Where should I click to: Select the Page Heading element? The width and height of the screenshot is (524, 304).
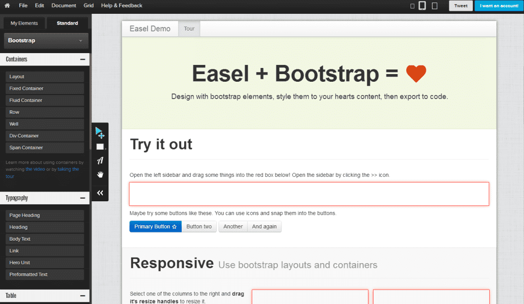(x=45, y=216)
